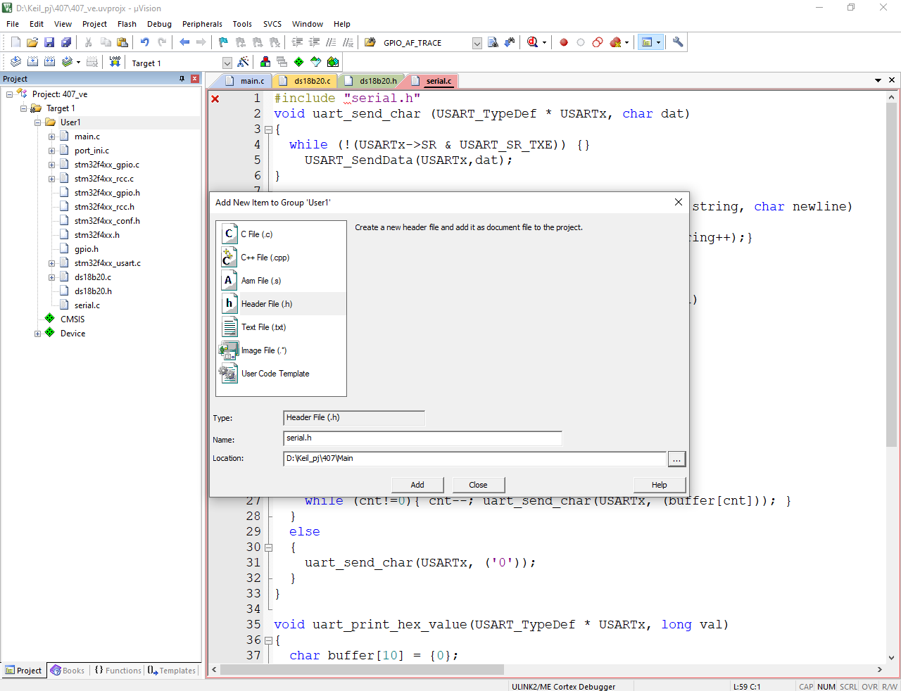Open the Configuration wrench
Viewport: 901px width, 691px height.
pyautogui.click(x=678, y=42)
